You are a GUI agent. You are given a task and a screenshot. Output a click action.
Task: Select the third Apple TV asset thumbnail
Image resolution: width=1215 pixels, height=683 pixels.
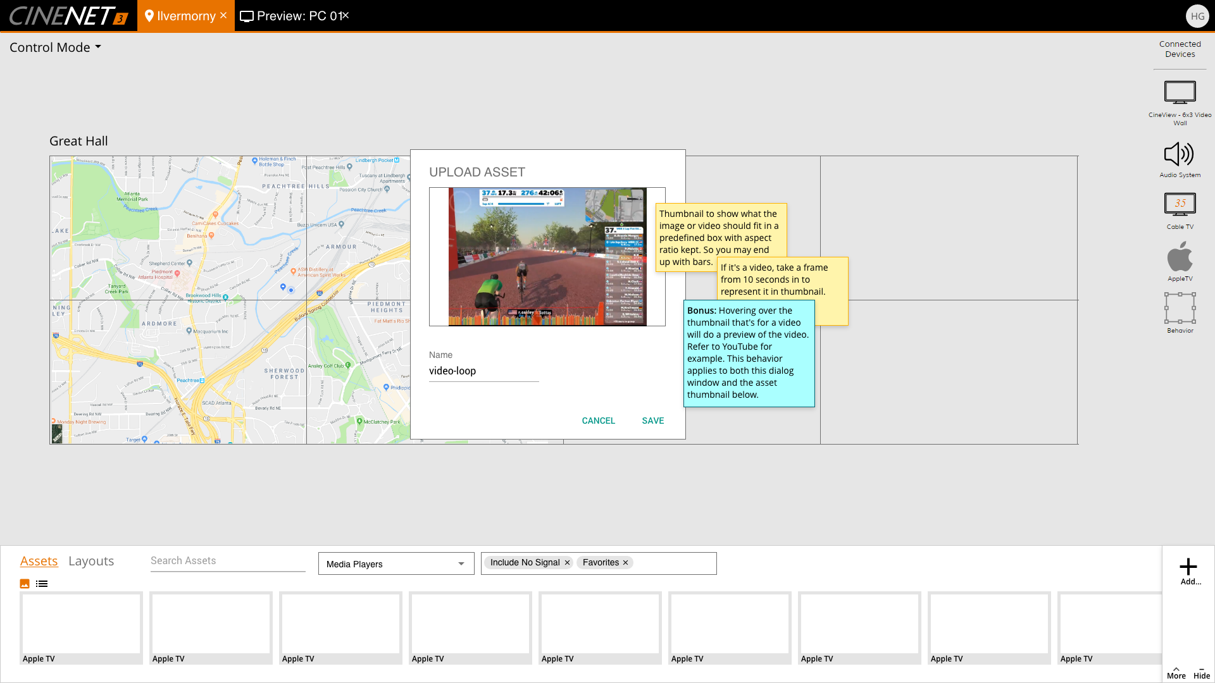point(340,628)
